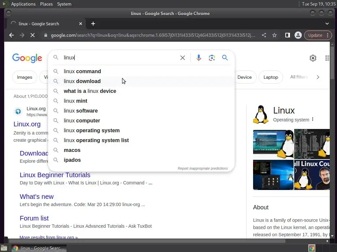Open Linux knowledge panel more options

tap(313, 119)
